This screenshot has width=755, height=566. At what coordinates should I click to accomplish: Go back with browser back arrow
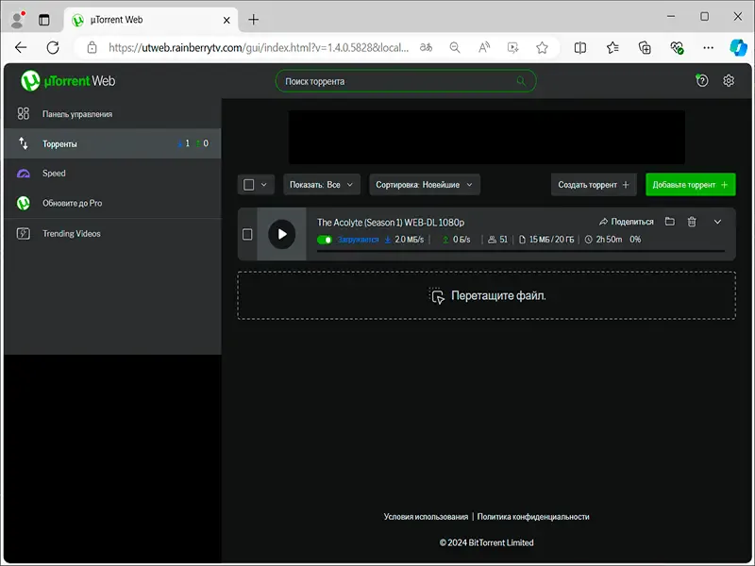point(21,48)
